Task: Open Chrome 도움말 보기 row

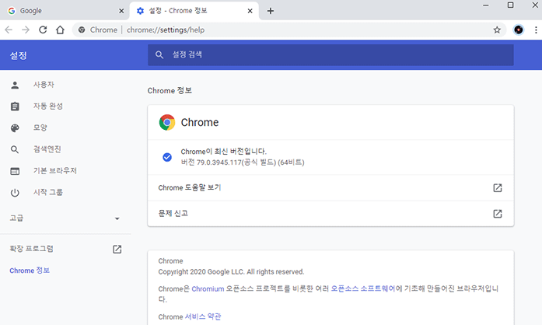Action: click(x=330, y=187)
